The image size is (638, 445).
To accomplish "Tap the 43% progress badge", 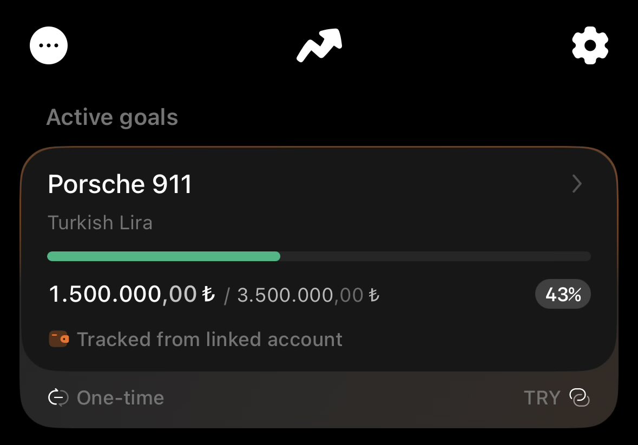I will (x=563, y=294).
